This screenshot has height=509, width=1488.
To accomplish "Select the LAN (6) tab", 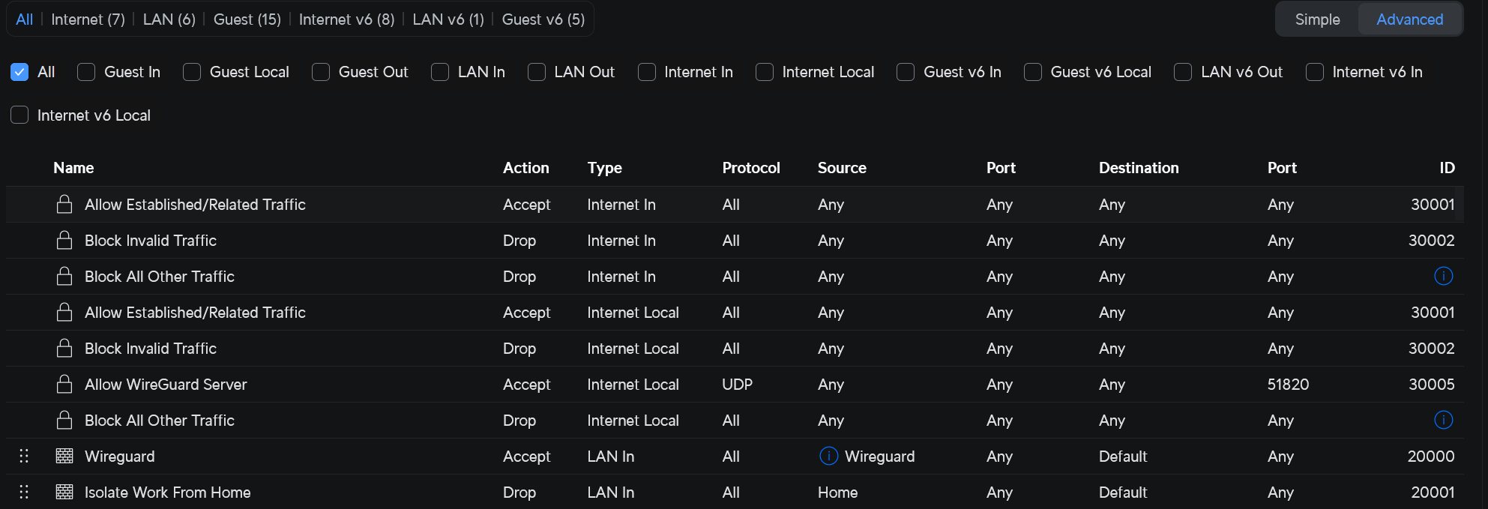I will 169,19.
